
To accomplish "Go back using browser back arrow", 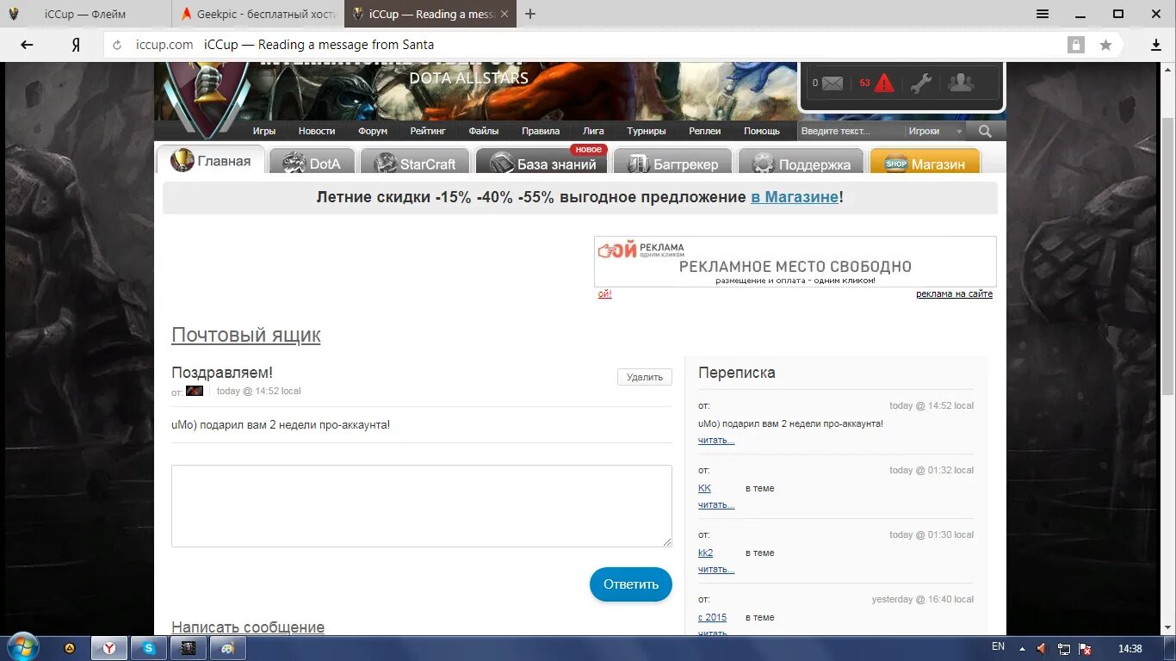I will (x=27, y=45).
